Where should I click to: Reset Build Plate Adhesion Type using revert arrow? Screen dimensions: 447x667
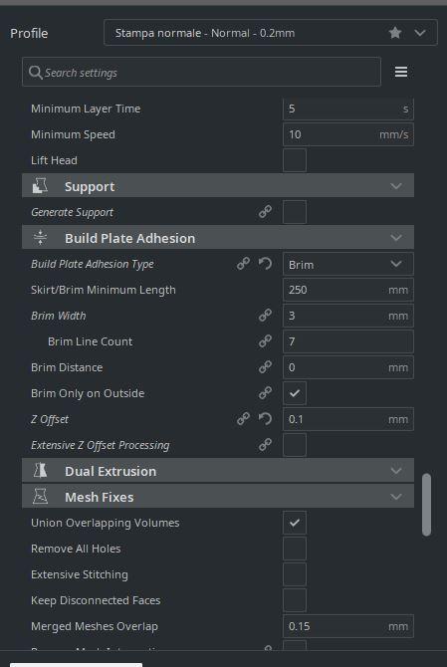coord(265,264)
